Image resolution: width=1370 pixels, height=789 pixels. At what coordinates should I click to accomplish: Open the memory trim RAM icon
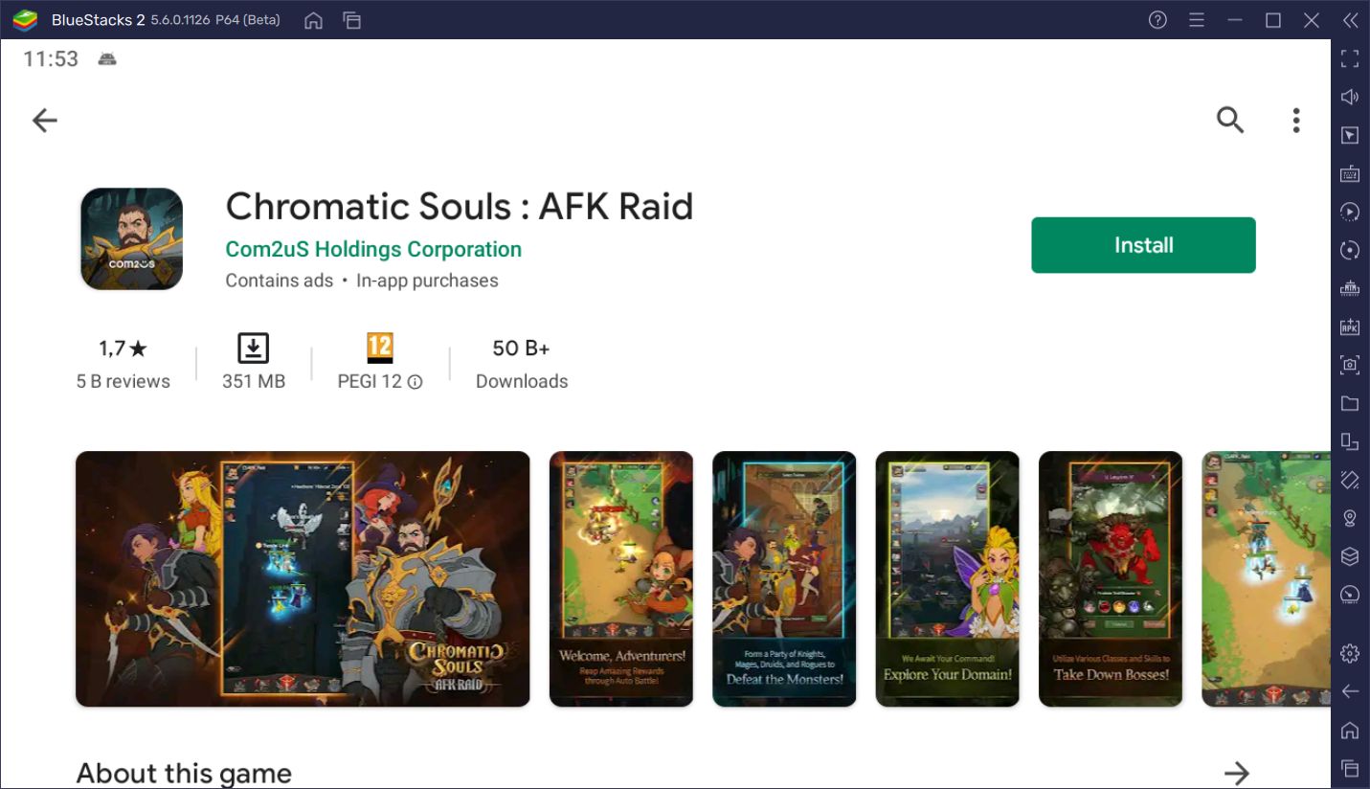pyautogui.click(x=1350, y=288)
